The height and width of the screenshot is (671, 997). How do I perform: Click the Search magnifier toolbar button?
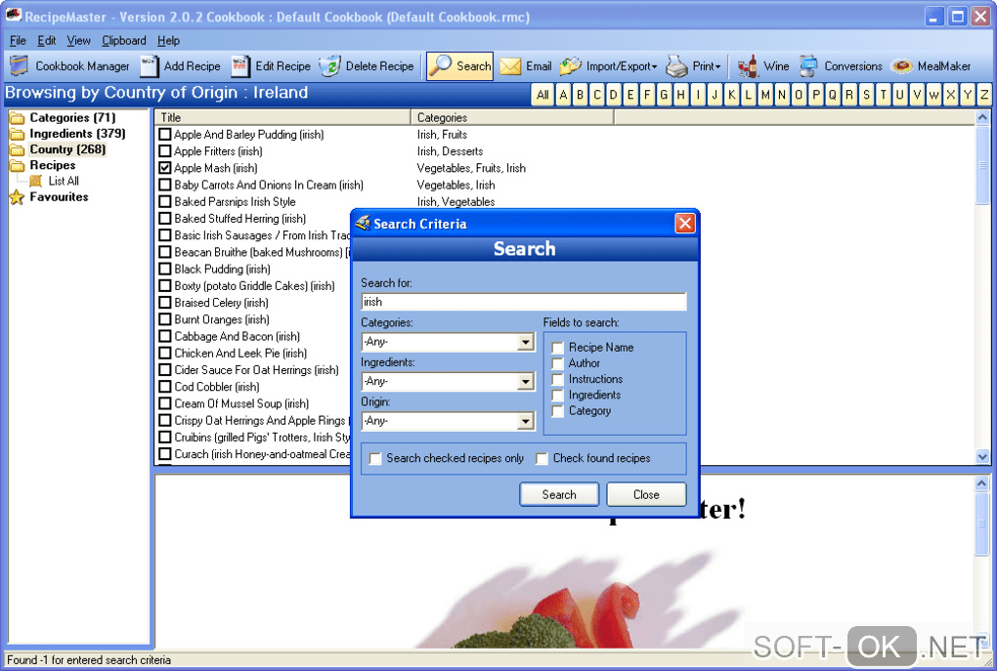click(459, 66)
